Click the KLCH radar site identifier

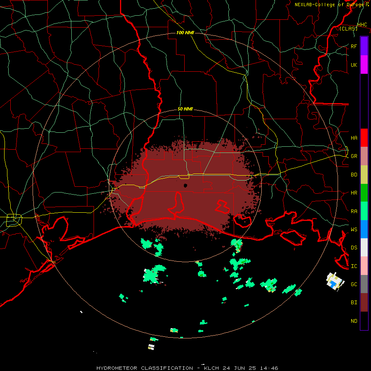[210, 368]
